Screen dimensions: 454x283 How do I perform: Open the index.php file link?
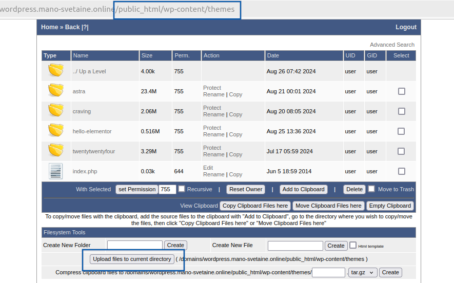coord(85,171)
